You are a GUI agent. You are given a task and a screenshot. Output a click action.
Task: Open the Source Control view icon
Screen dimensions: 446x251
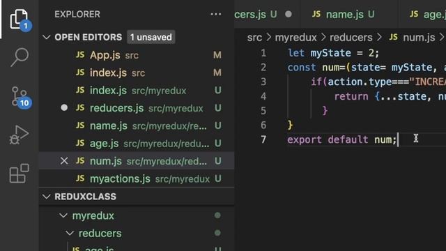(x=20, y=97)
